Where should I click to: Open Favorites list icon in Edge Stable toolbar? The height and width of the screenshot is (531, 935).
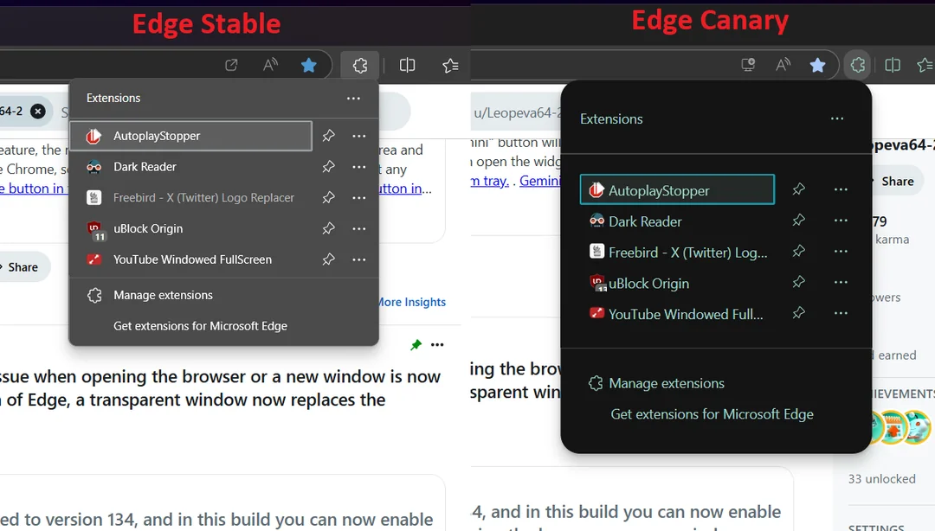450,66
